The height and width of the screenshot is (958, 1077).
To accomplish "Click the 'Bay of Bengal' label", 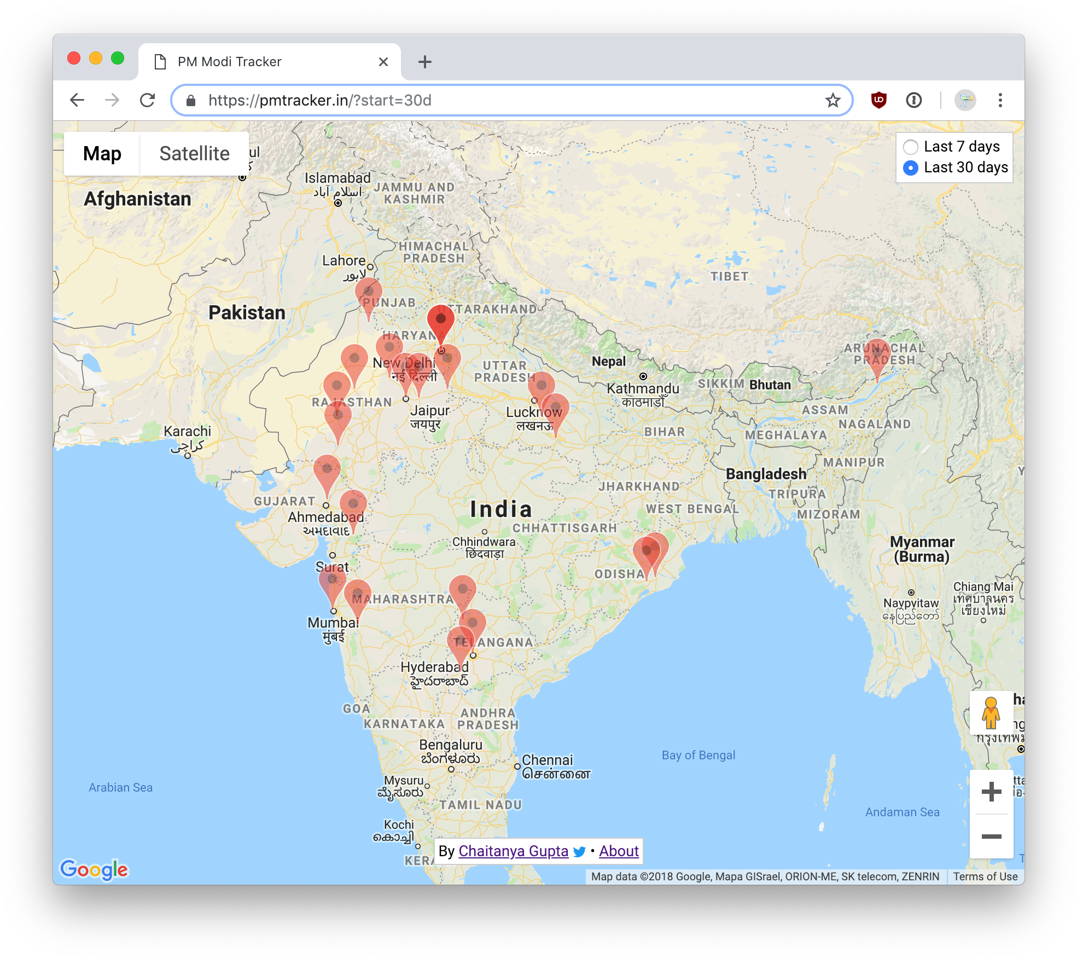I will click(x=698, y=755).
